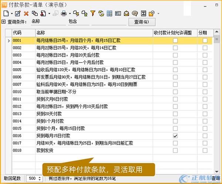
Task: Toggle 收付款计划允许调整 checkbox for row 0010
Action: pyautogui.click(x=175, y=92)
